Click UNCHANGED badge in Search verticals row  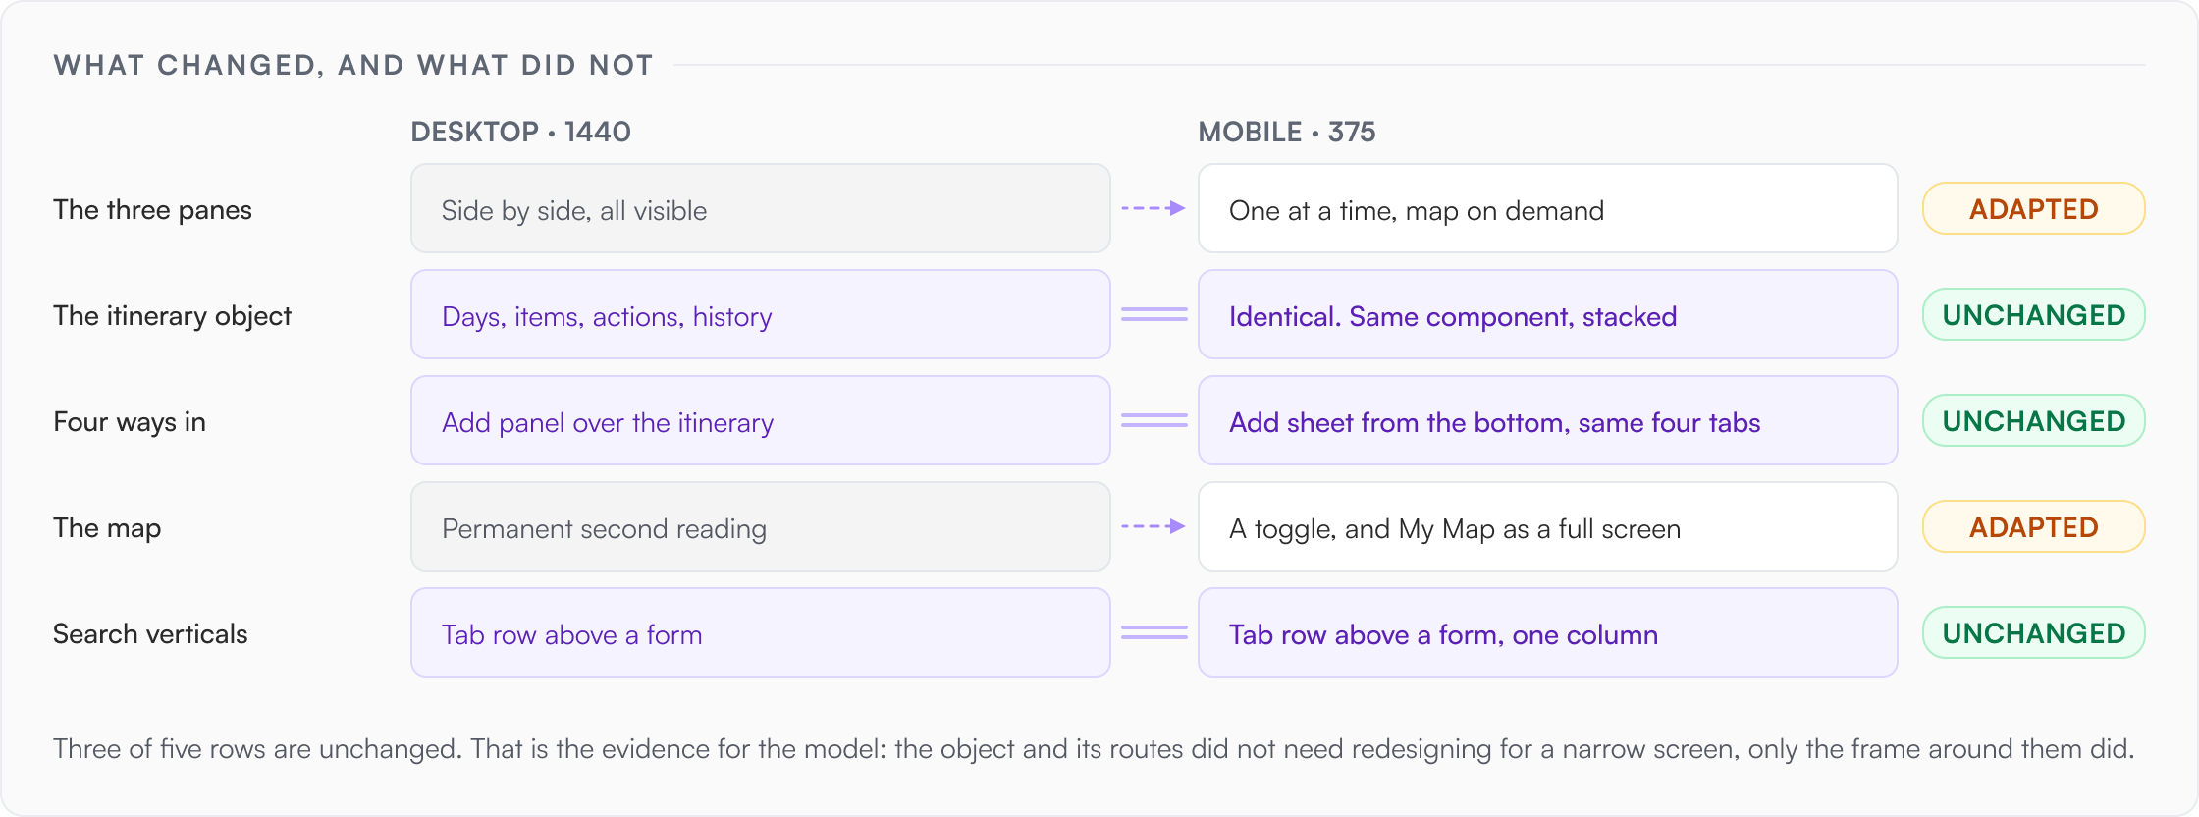2034,632
